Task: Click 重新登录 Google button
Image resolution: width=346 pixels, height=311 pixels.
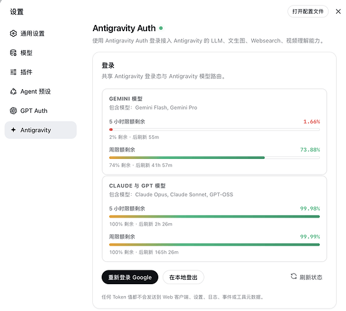Action: tap(130, 277)
